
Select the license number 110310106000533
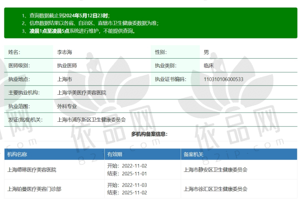[x=223, y=79]
